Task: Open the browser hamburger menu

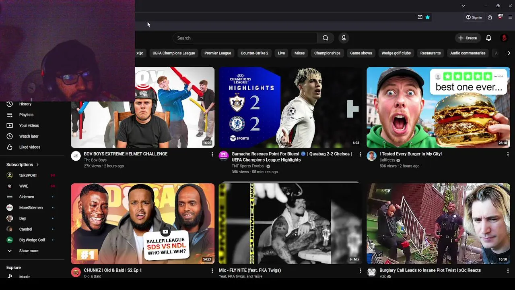Action: (x=510, y=17)
